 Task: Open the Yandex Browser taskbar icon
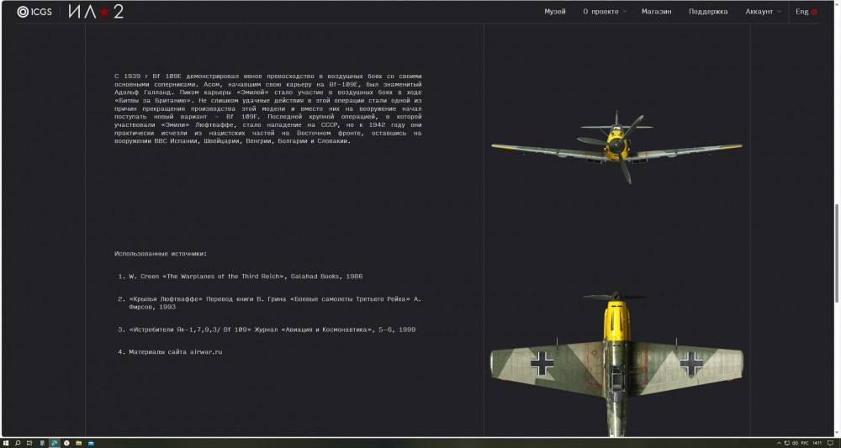click(x=66, y=443)
